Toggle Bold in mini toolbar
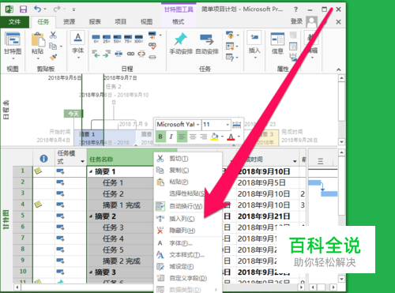 click(x=160, y=137)
